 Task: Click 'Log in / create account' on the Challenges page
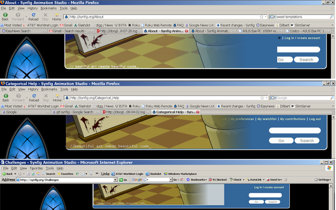269,187
